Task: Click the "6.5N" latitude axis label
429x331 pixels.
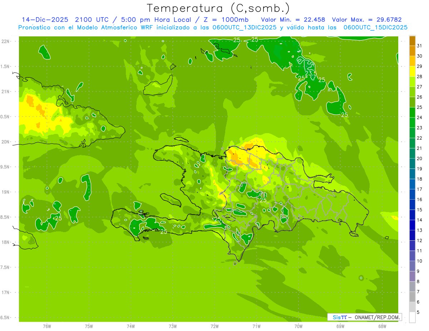Action: pos(5,318)
